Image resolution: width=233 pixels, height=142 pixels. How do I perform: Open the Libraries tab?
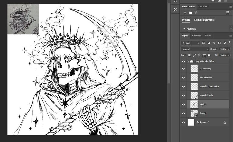203,6
